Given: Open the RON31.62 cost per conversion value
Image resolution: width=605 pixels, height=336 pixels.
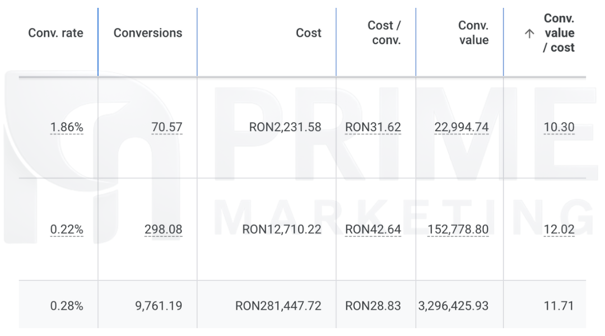Looking at the screenshot, I should tap(373, 127).
